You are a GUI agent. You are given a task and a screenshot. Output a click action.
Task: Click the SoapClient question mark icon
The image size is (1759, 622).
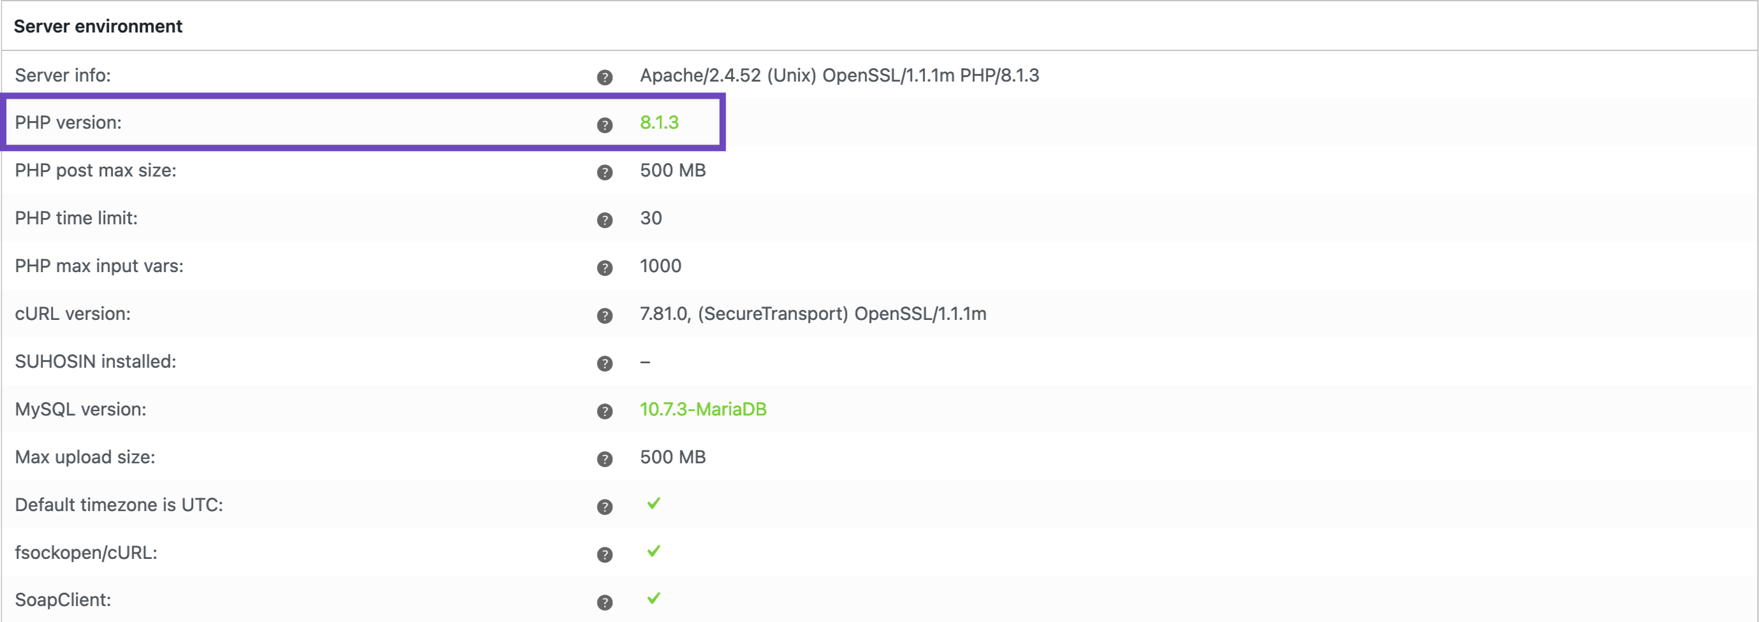604,602
